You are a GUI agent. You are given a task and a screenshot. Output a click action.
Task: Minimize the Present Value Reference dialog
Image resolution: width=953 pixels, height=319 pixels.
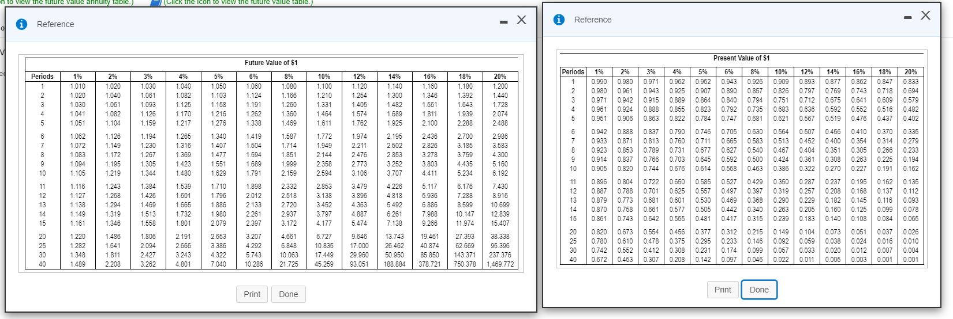coord(907,17)
